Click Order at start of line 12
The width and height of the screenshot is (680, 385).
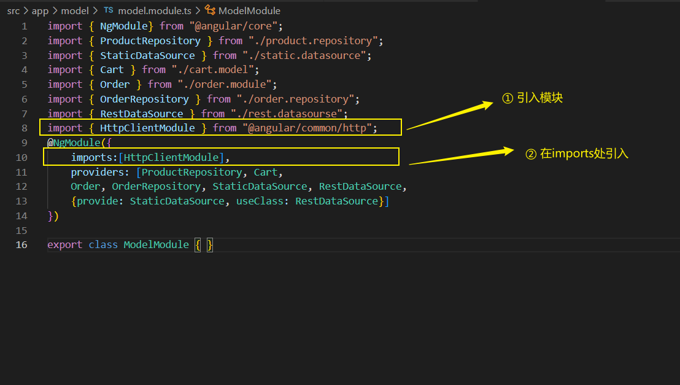tap(85, 187)
